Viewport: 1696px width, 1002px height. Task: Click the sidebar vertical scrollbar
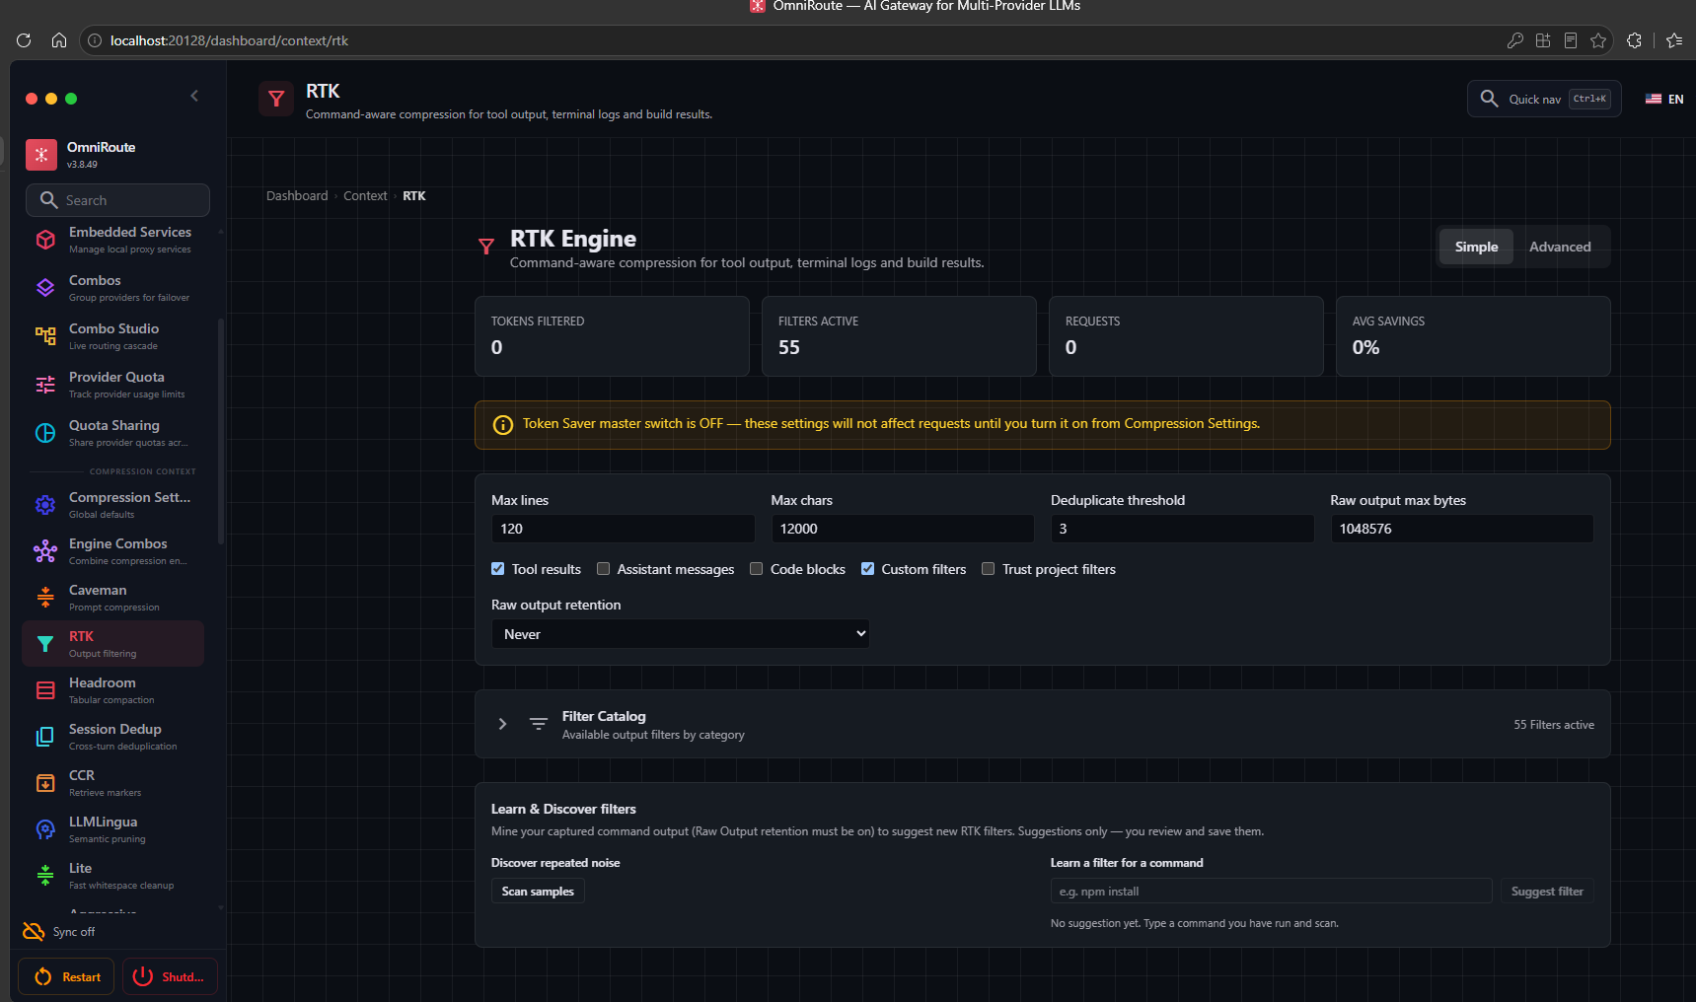(x=221, y=430)
